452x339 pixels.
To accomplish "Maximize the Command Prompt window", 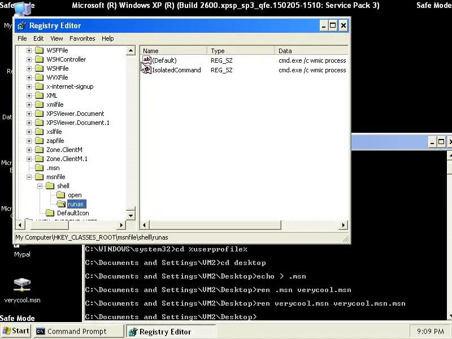I will 441,142.
